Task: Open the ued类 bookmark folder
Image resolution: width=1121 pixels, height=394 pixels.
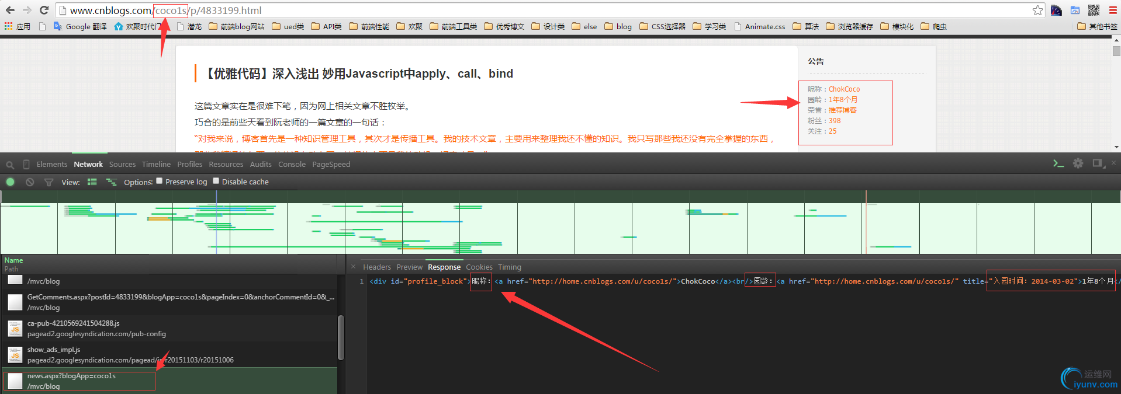Action: (x=288, y=26)
